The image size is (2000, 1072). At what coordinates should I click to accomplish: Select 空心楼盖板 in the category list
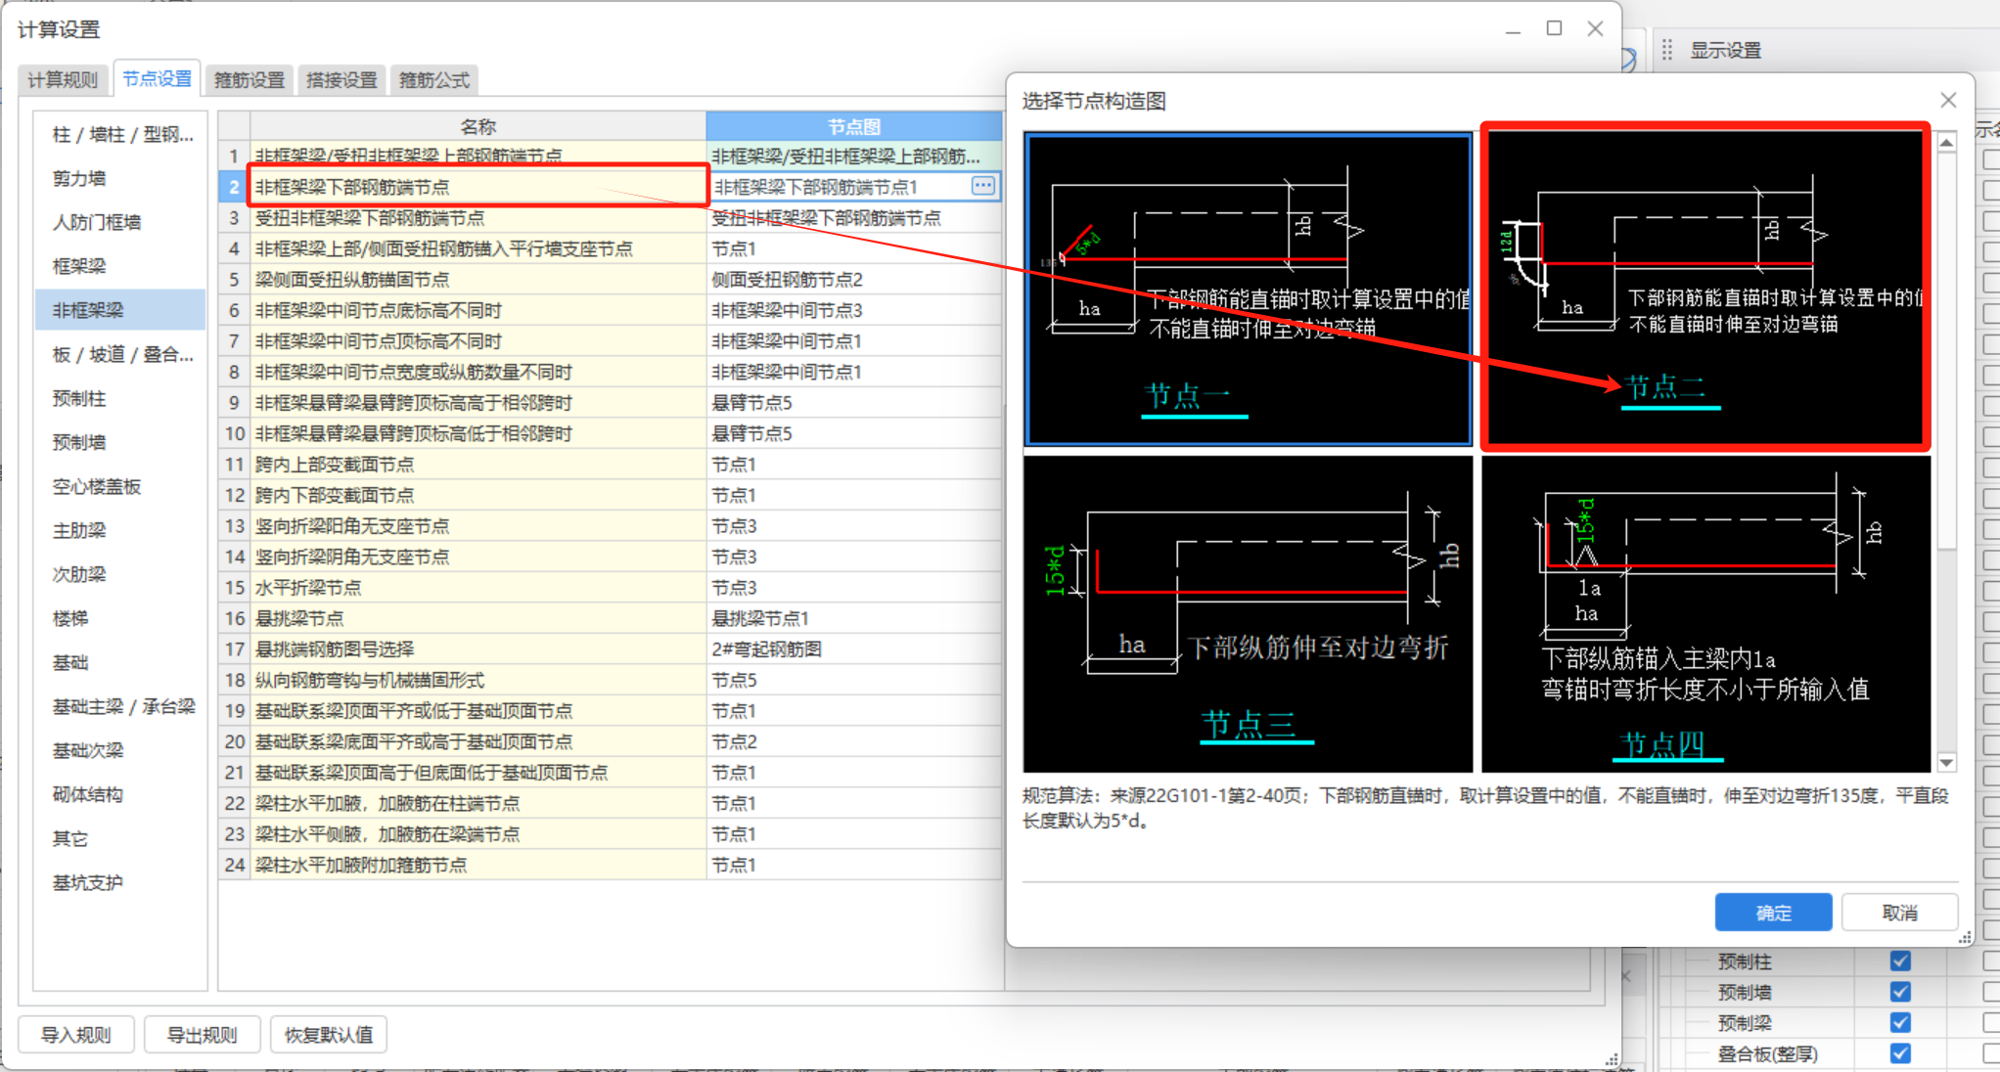click(121, 486)
